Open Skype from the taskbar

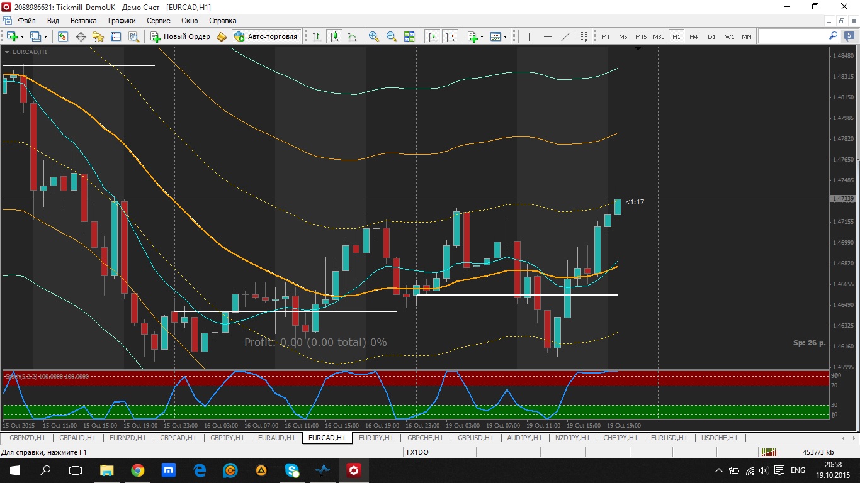[x=291, y=470]
